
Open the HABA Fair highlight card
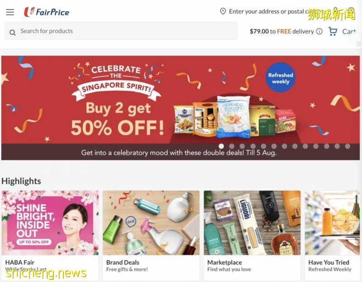(x=50, y=235)
